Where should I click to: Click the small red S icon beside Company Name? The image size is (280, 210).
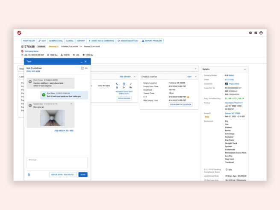[x=22, y=51]
